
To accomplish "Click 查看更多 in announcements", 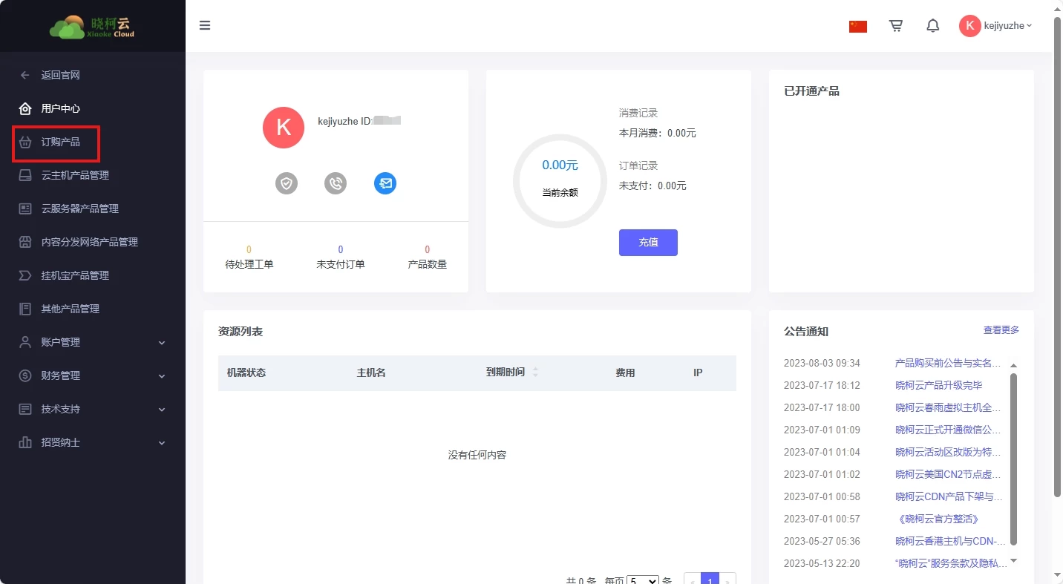I will click(x=1001, y=330).
